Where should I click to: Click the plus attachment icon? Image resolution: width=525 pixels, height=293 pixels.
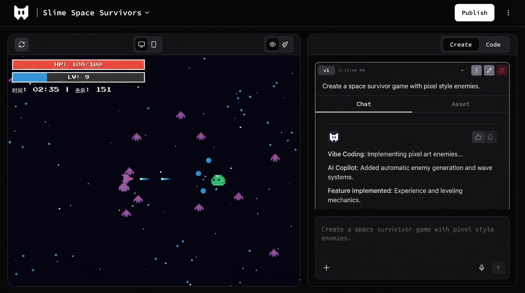[x=327, y=268]
